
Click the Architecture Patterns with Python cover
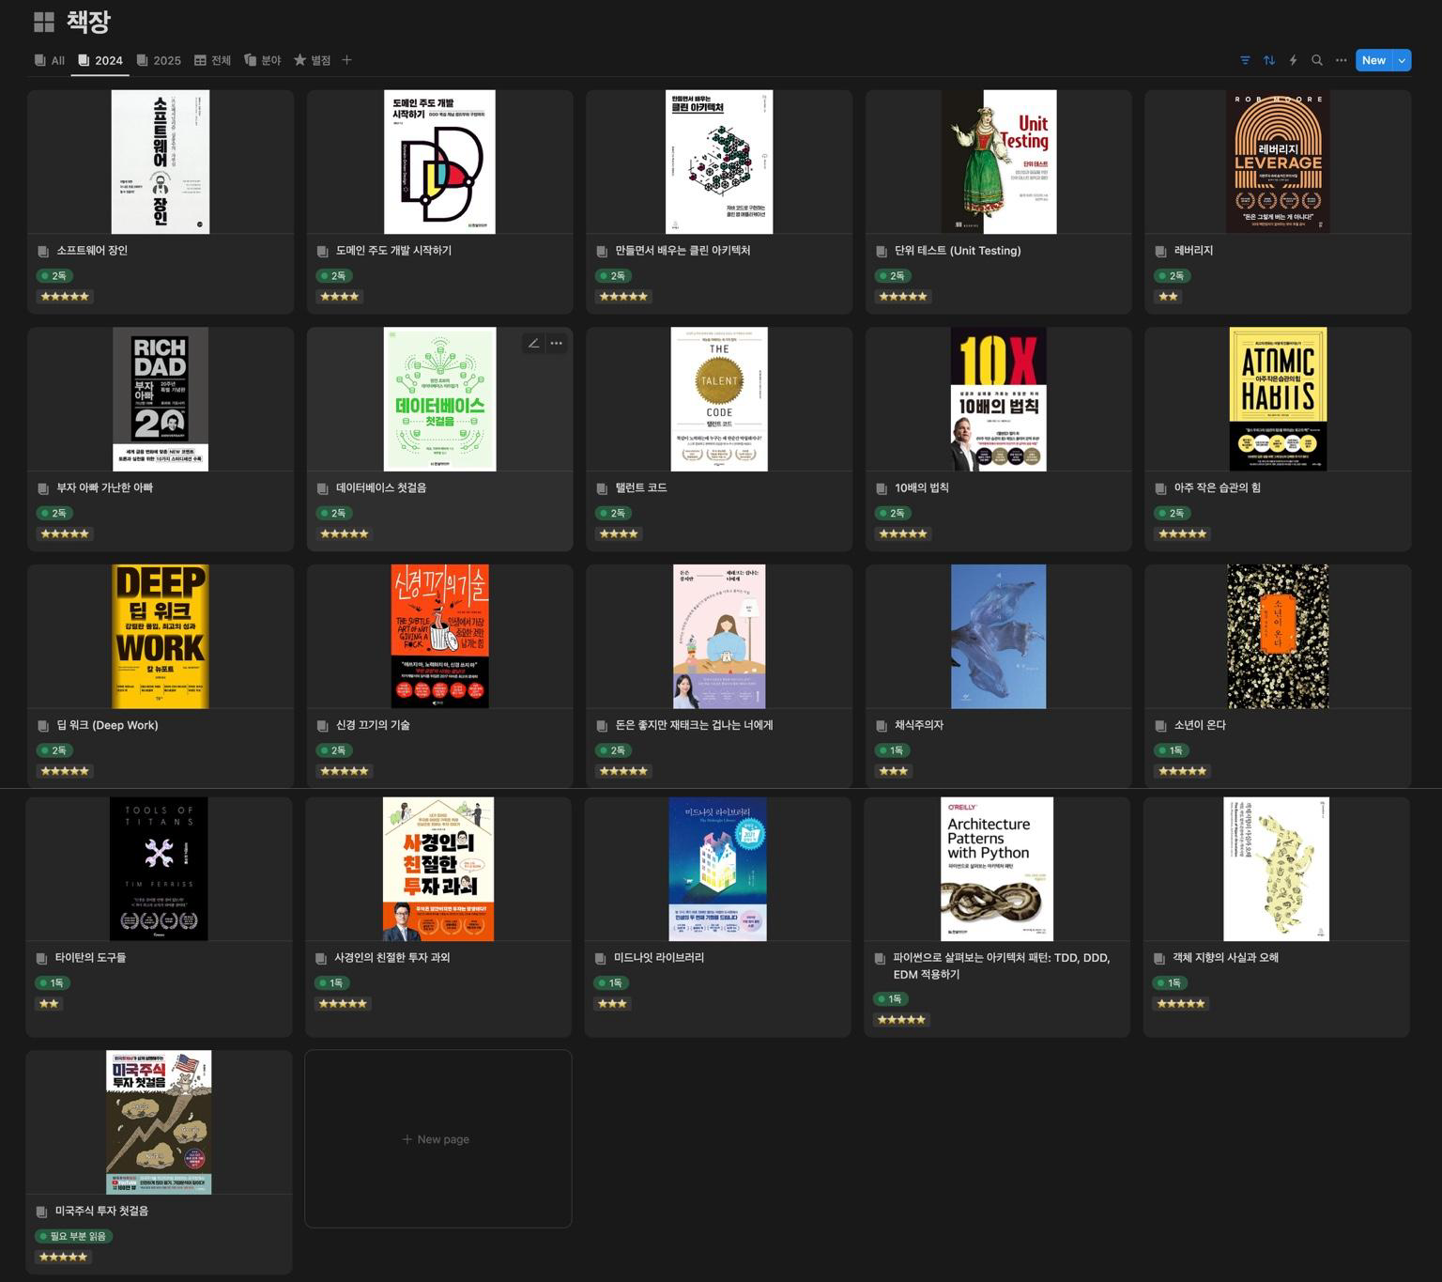(997, 869)
